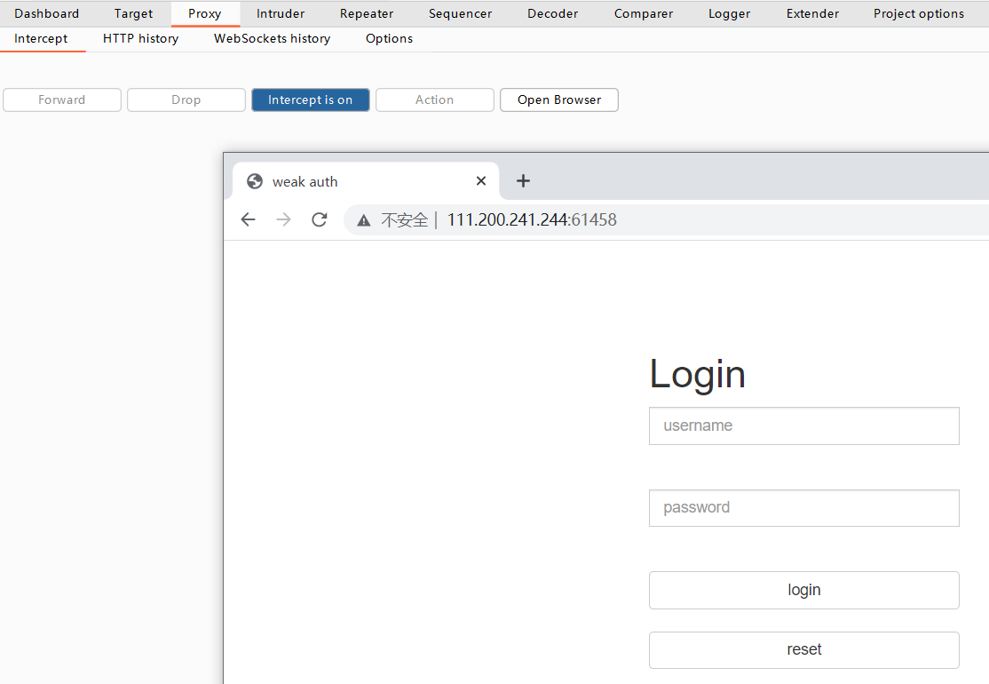The height and width of the screenshot is (684, 989).
Task: Close the weak auth browser tab
Action: pos(481,181)
